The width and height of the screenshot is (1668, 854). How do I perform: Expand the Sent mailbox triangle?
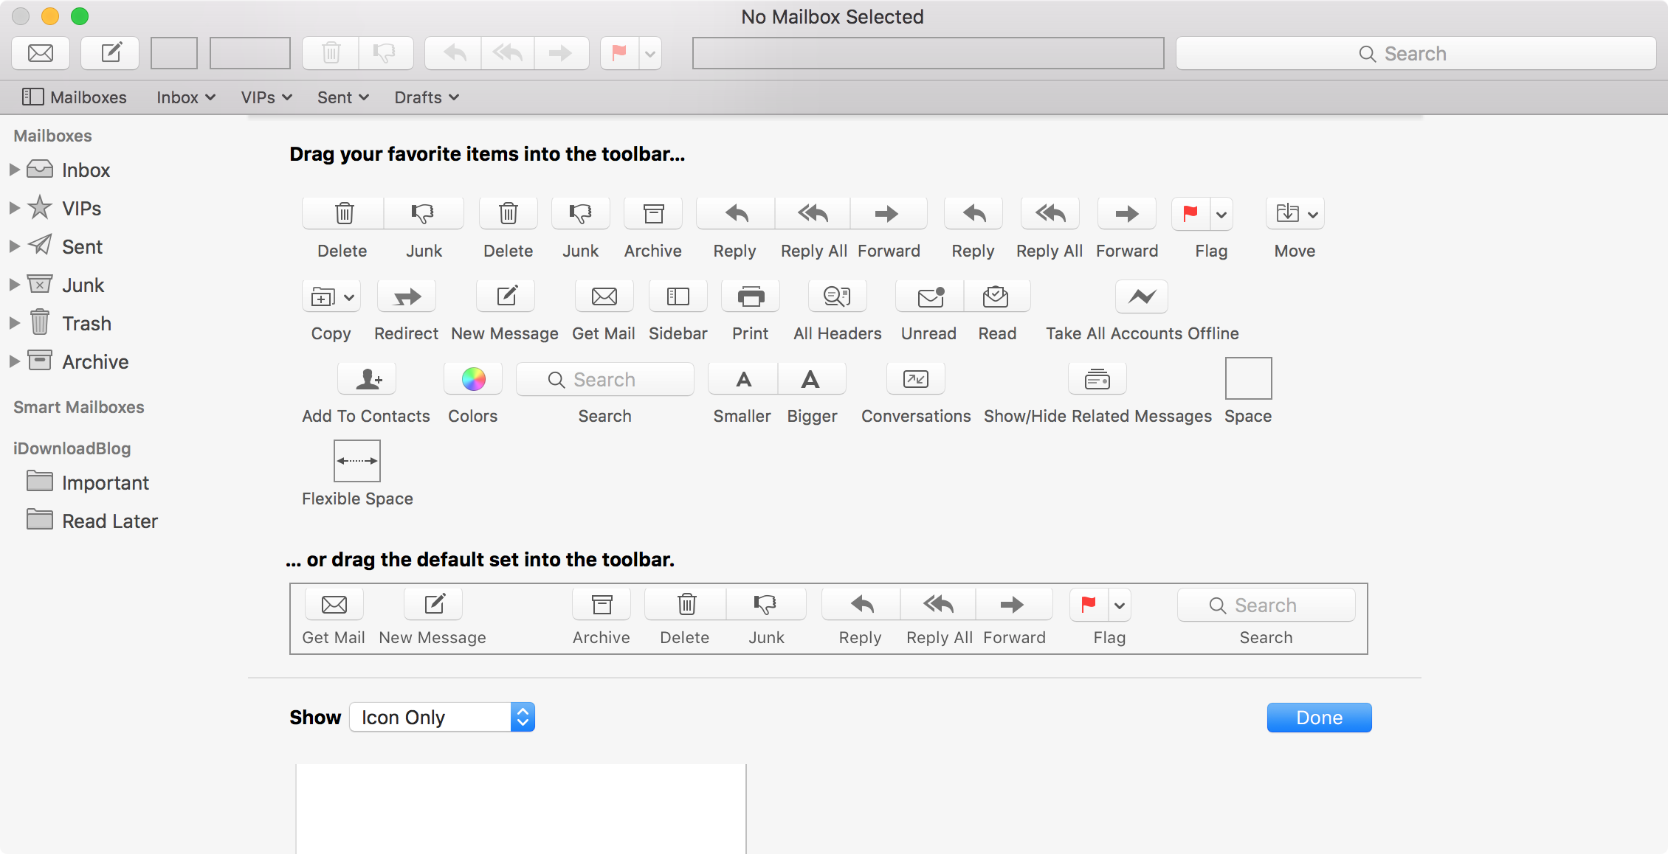[14, 246]
